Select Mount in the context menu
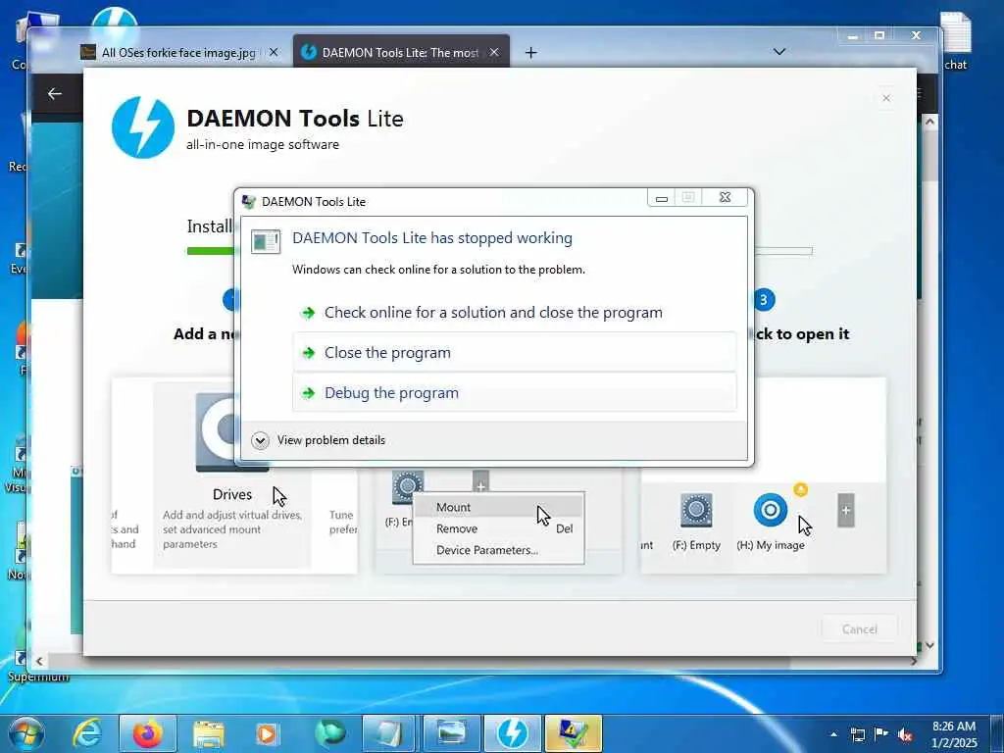The height and width of the screenshot is (753, 1004). (499, 507)
